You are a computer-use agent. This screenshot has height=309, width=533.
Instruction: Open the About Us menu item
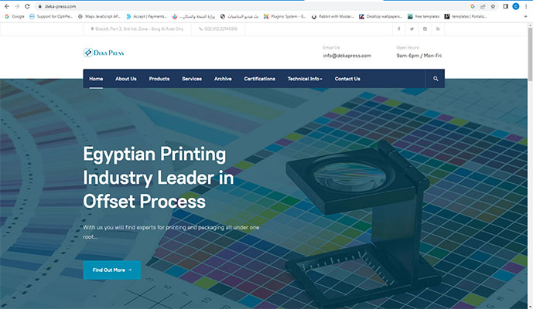coord(126,79)
